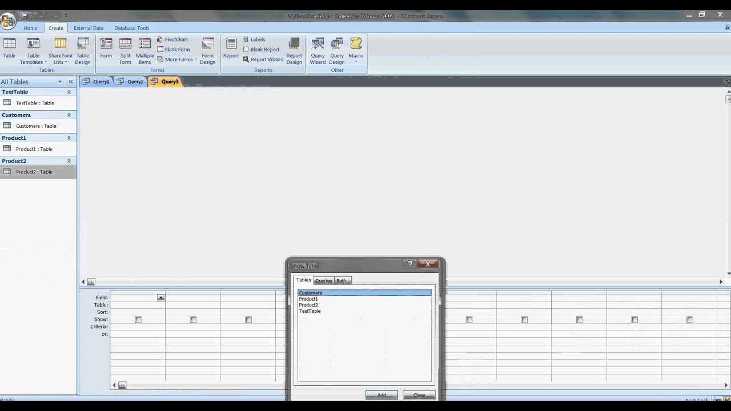Open the Table Design tool
The height and width of the screenshot is (411, 731).
[83, 51]
